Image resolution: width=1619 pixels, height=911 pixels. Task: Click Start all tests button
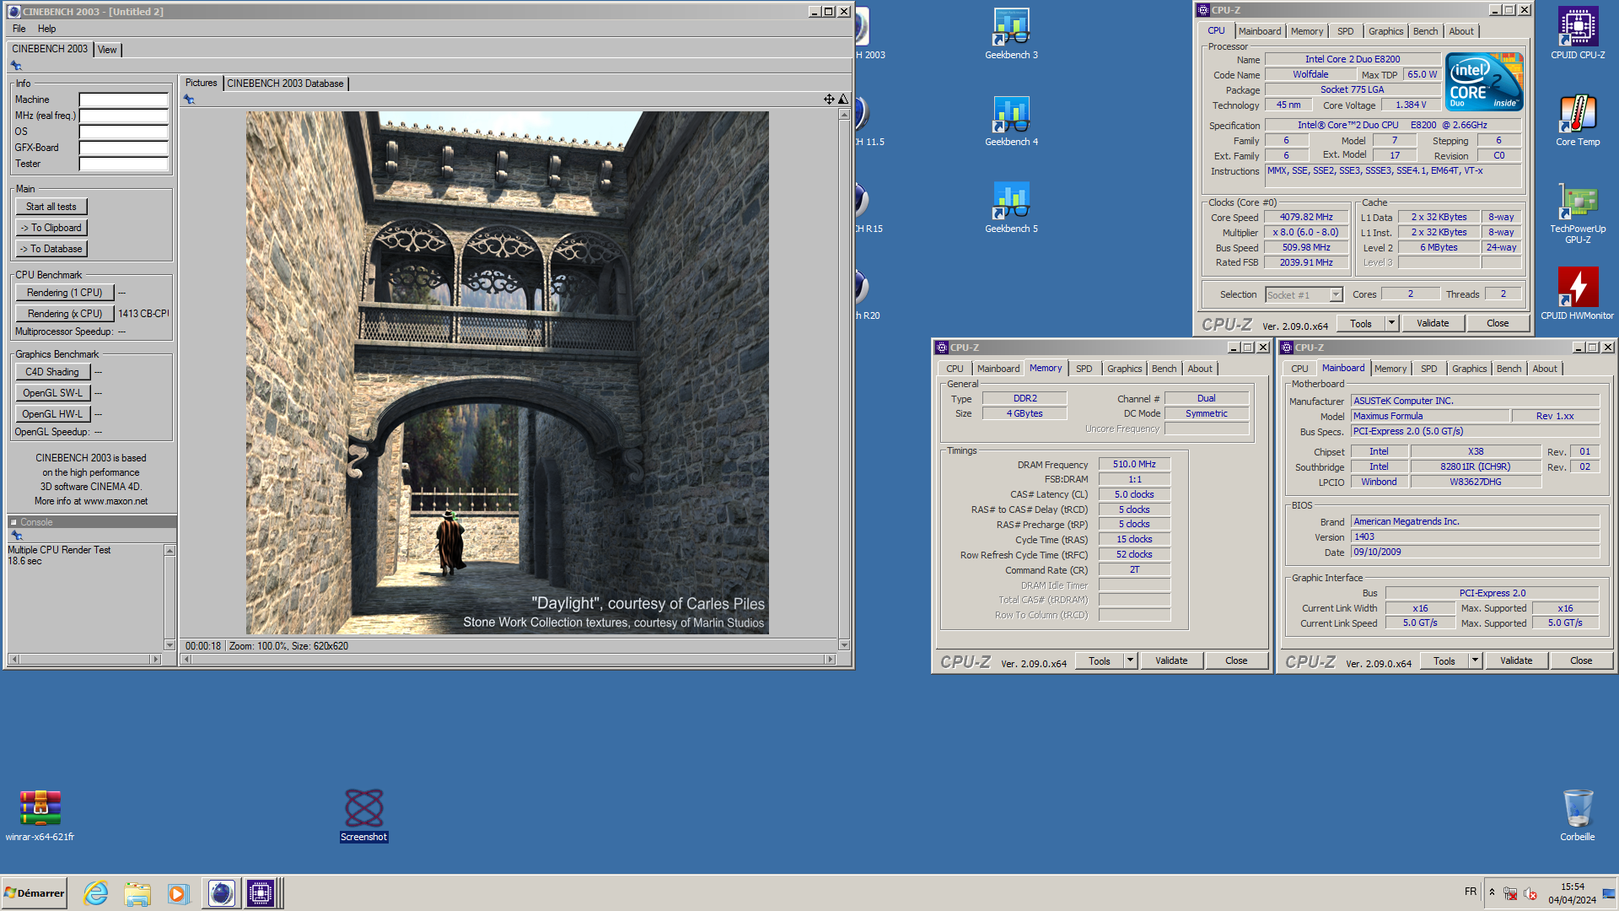pyautogui.click(x=51, y=207)
